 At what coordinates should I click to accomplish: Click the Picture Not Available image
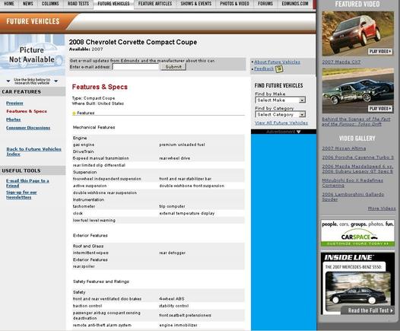pos(32,55)
